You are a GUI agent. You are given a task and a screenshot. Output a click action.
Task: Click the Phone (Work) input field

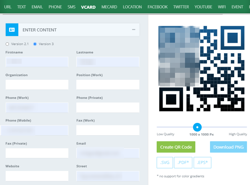click(x=37, y=108)
